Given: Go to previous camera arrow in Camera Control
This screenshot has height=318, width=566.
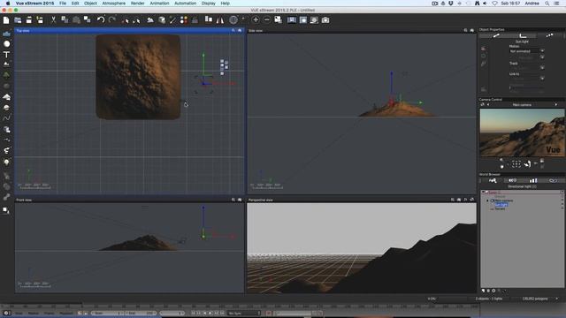Looking at the screenshot, I should click(488, 104).
